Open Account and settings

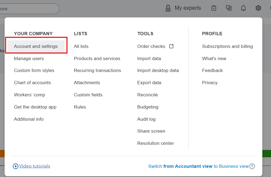pos(36,46)
